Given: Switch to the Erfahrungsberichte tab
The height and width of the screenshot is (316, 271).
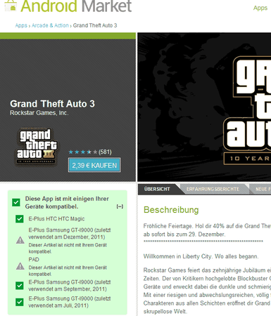Looking at the screenshot, I should [213, 189].
